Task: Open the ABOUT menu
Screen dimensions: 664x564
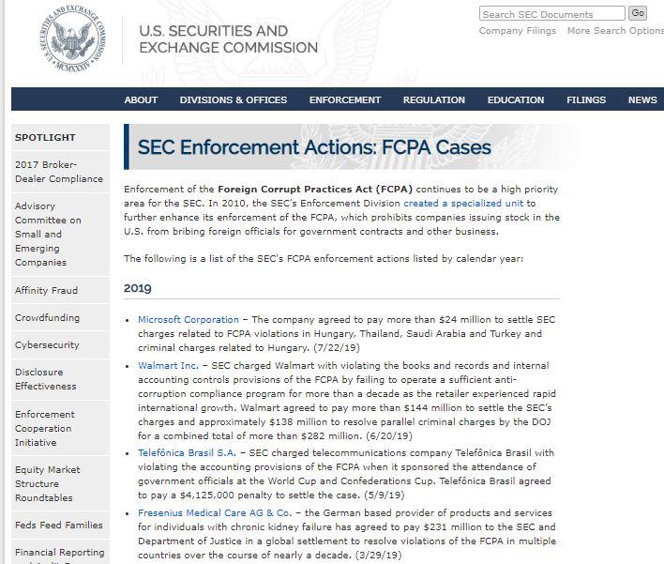Action: (x=141, y=100)
